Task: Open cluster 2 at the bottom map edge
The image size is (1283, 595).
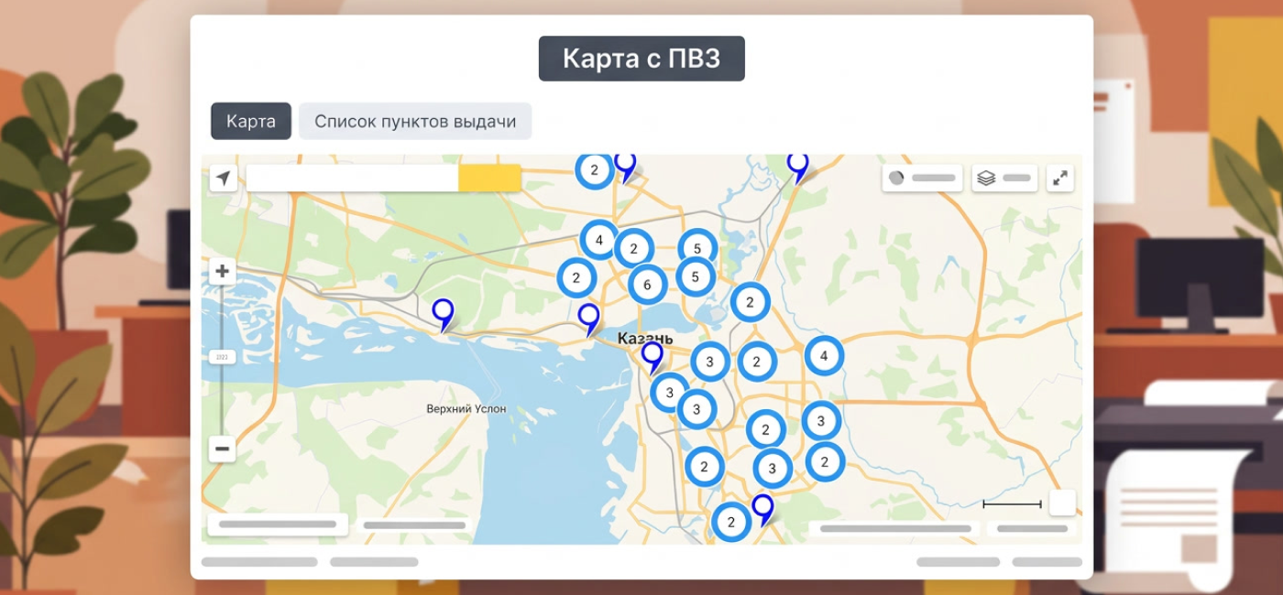Action: [731, 523]
